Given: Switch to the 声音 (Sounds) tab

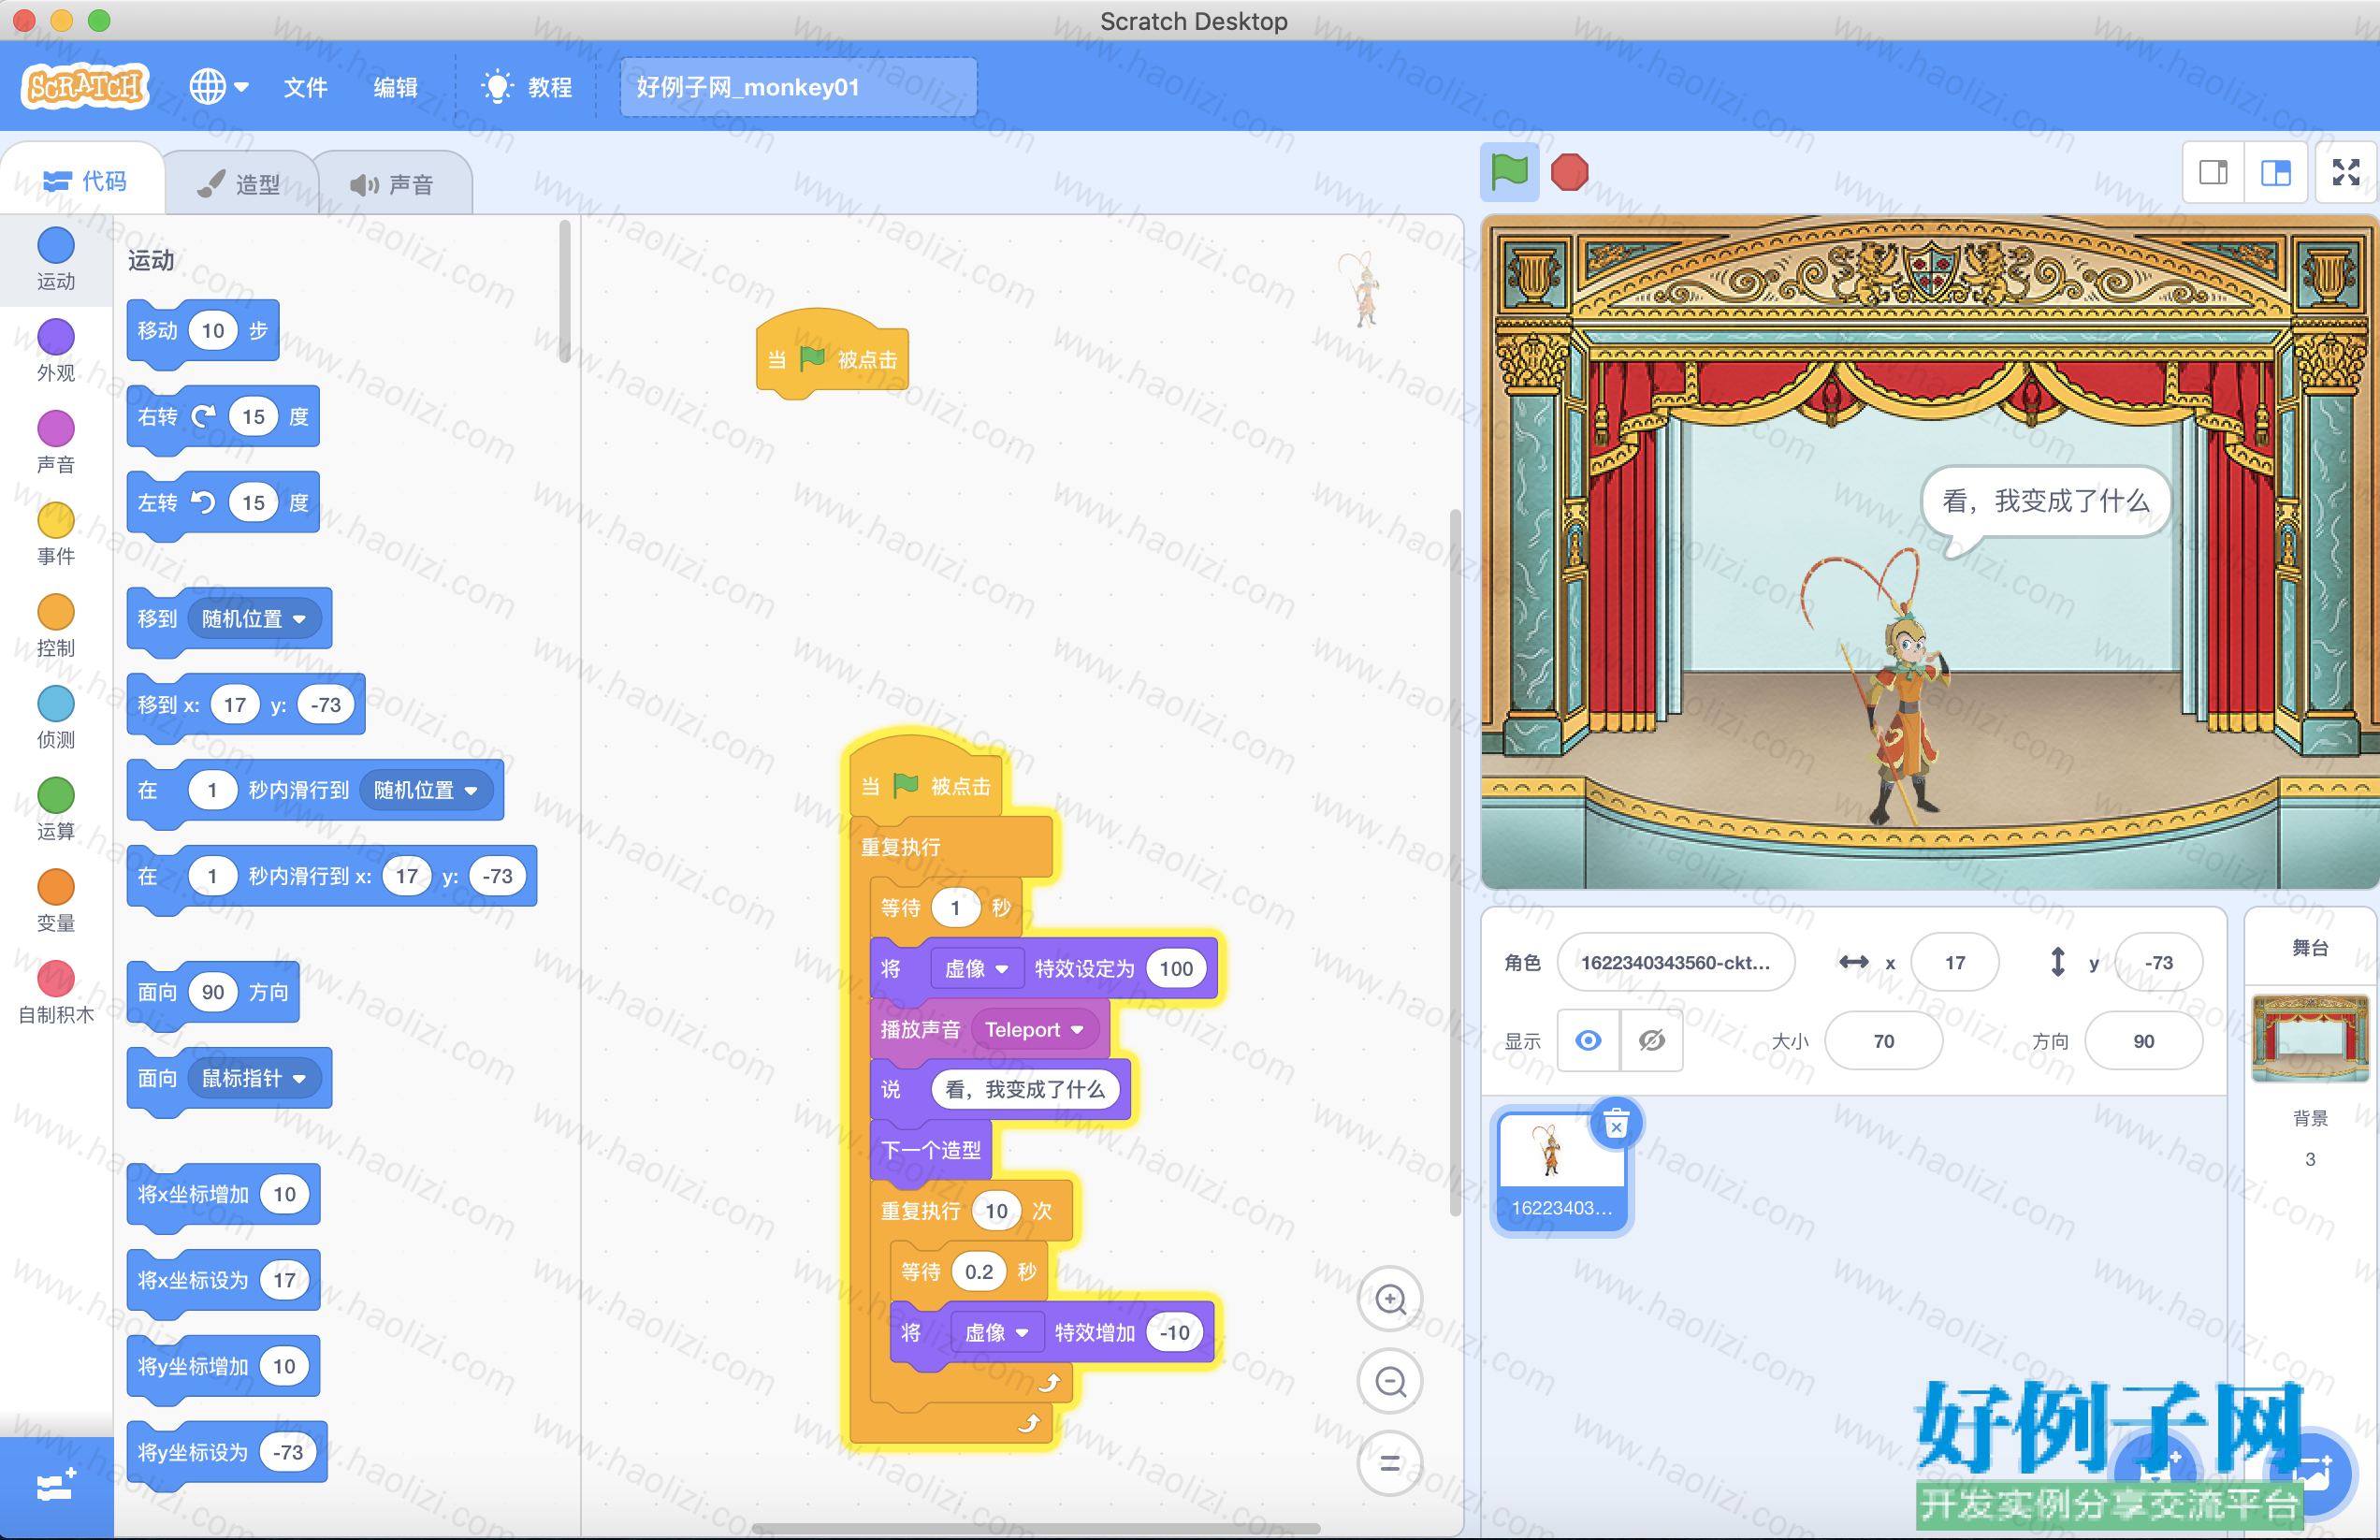Looking at the screenshot, I should [392, 184].
